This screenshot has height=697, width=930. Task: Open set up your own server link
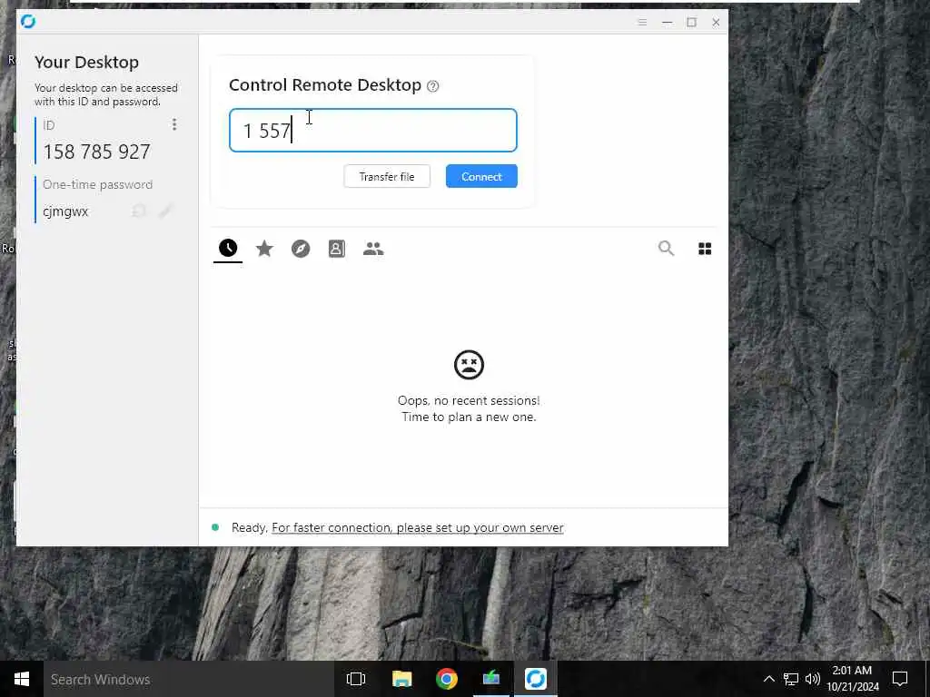click(418, 527)
